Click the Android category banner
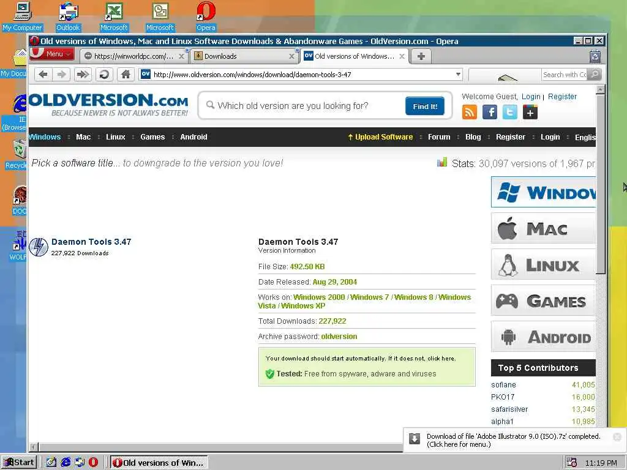This screenshot has width=627, height=470. pyautogui.click(x=544, y=337)
